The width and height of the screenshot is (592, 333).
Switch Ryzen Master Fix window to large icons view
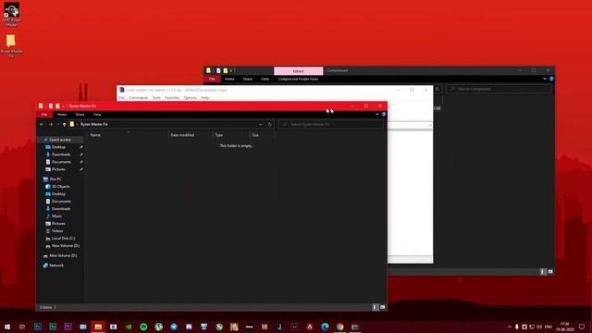[x=382, y=307]
